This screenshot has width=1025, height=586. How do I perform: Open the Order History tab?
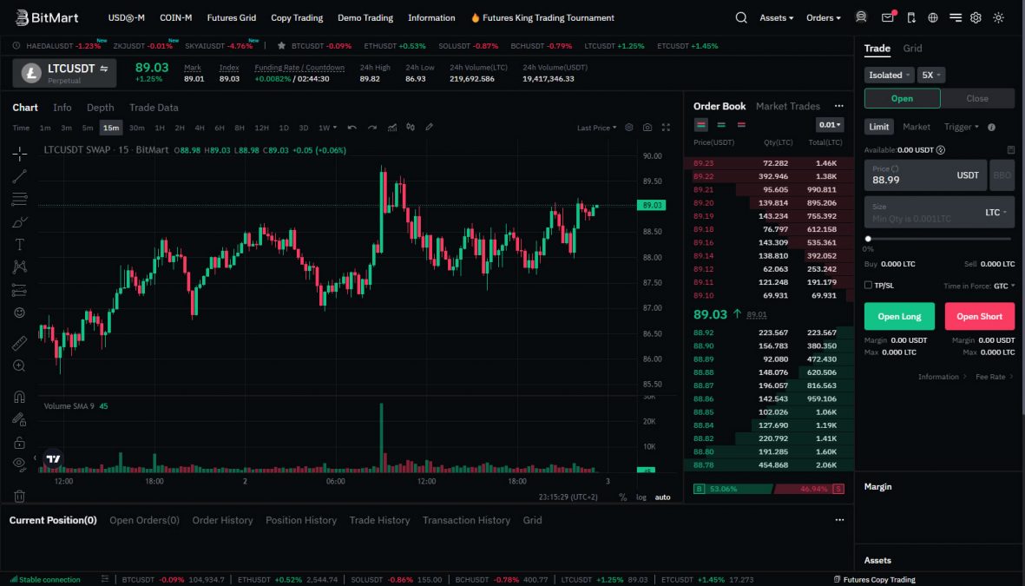pos(222,520)
